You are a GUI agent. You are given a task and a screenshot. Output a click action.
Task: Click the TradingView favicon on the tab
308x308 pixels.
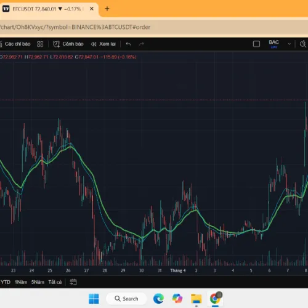point(6,9)
